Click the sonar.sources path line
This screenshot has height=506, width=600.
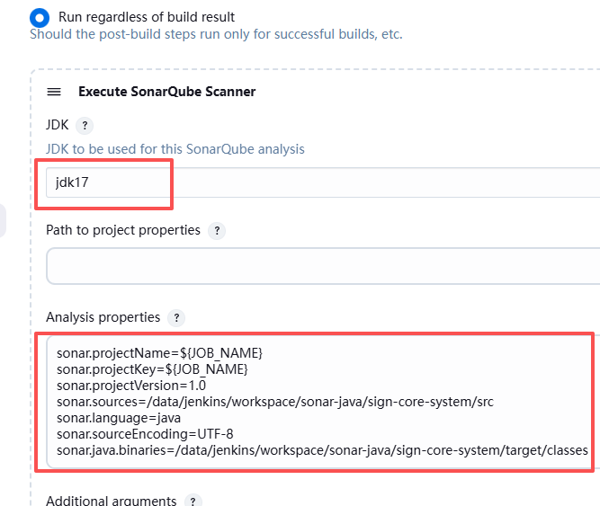pos(274,402)
